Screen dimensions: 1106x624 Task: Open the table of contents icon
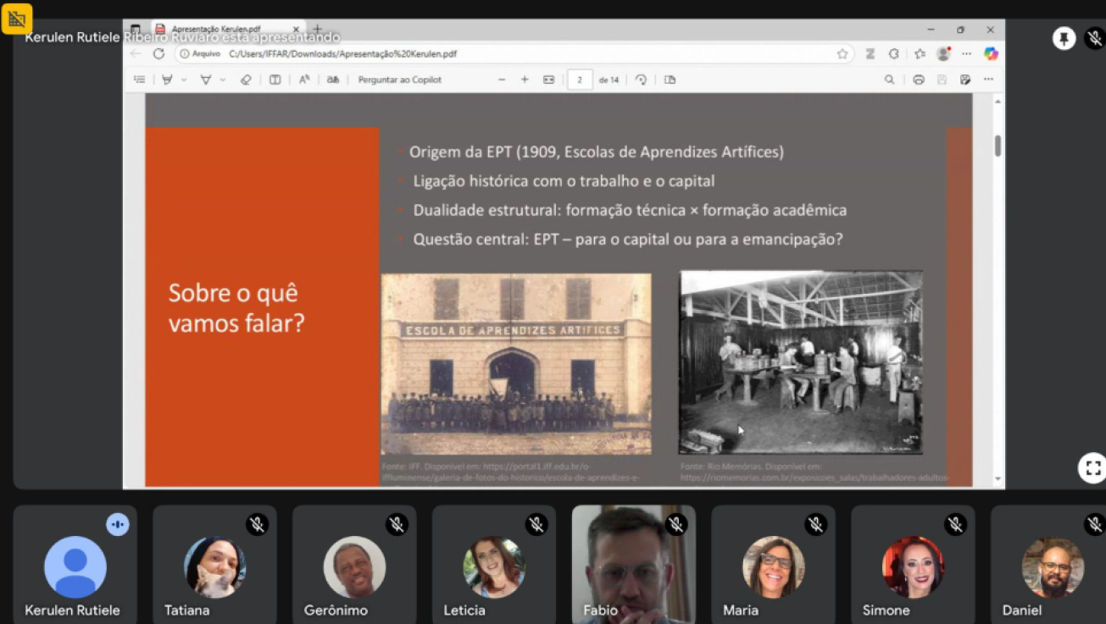click(x=140, y=80)
